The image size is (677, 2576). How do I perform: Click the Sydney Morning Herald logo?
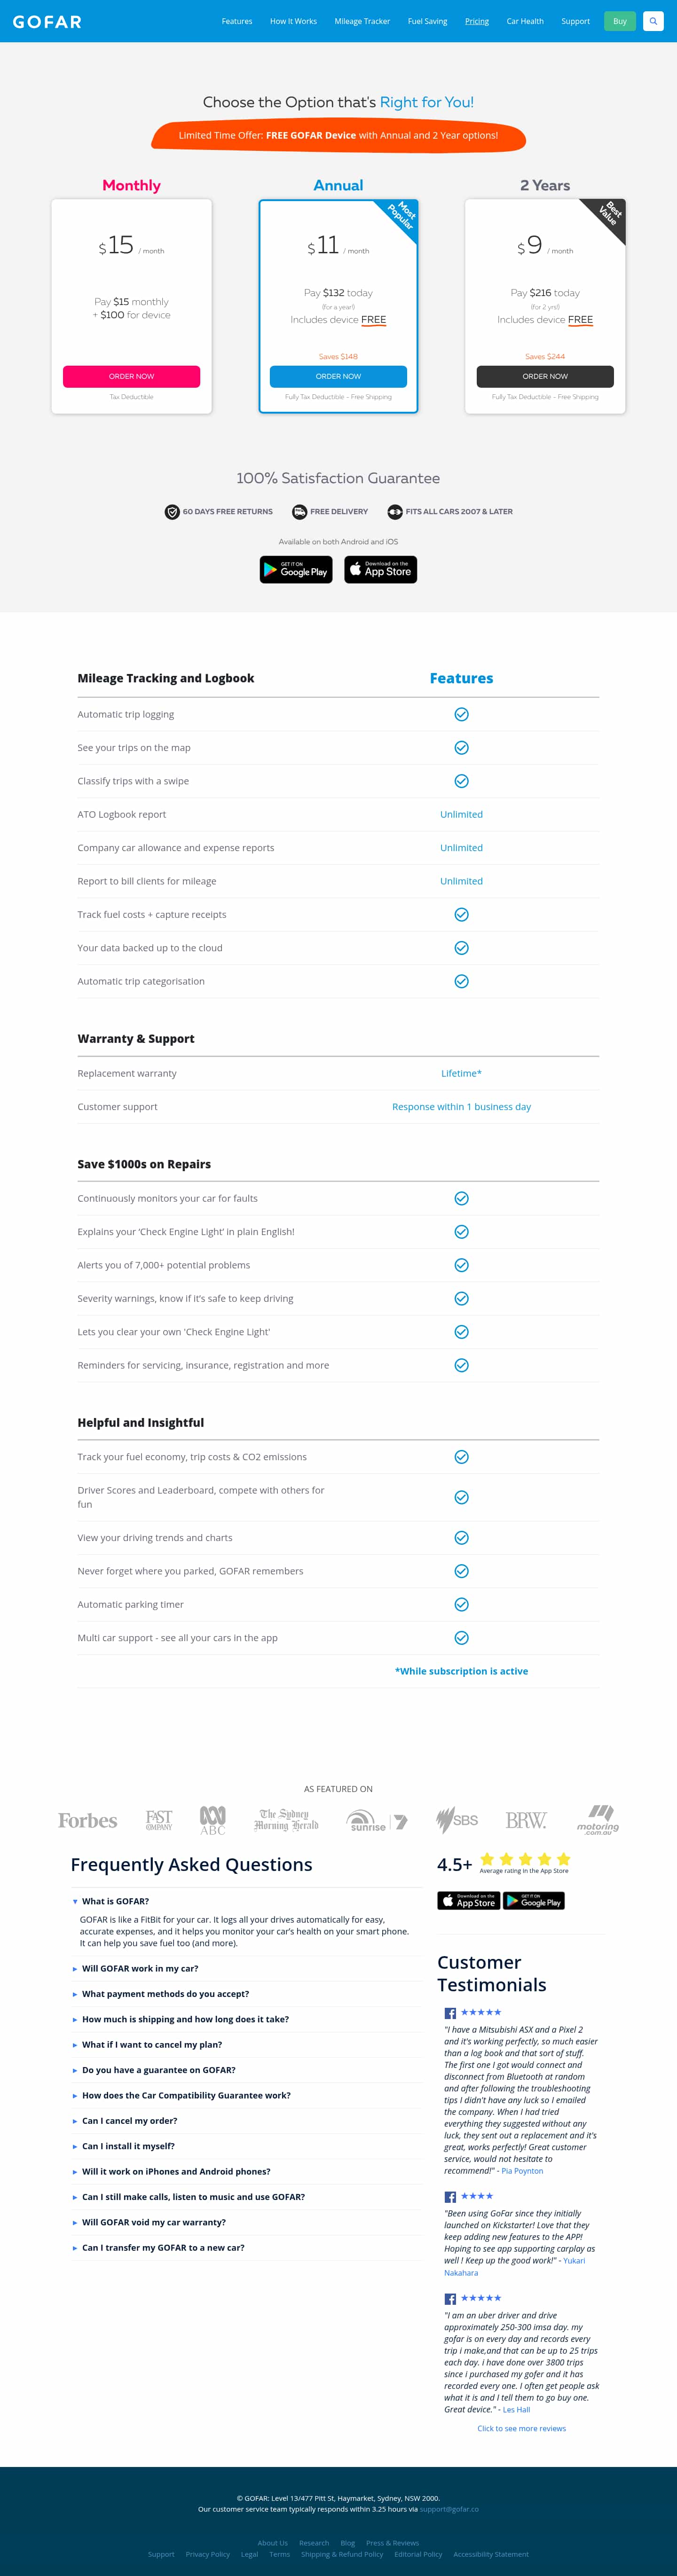click(x=286, y=1820)
